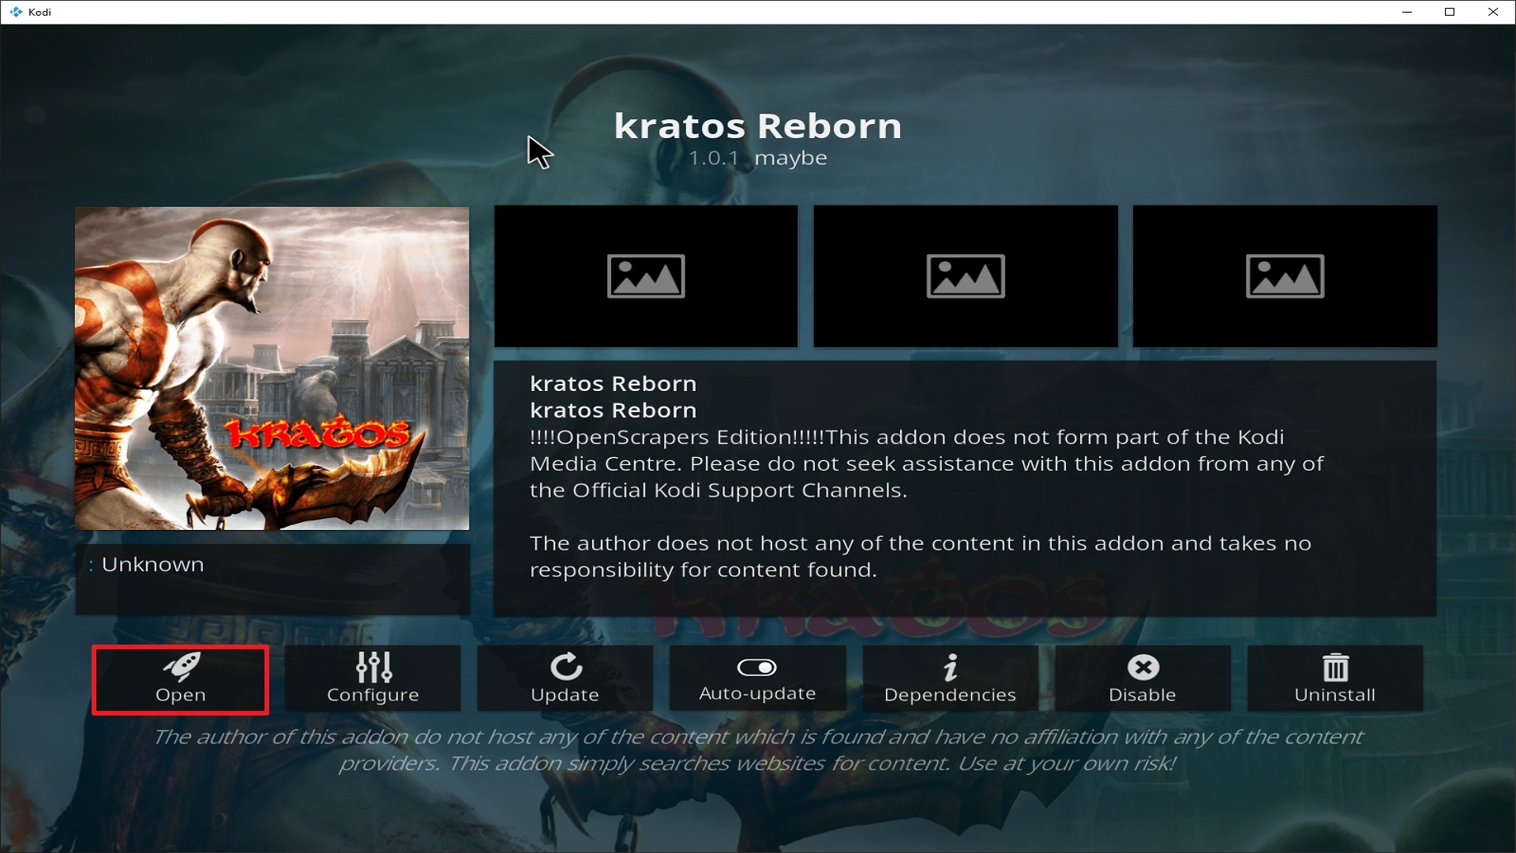Viewport: 1516px width, 853px height.
Task: Click the Kodi logo in title bar
Action: point(16,12)
